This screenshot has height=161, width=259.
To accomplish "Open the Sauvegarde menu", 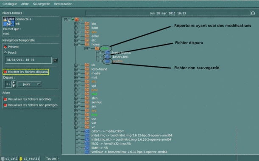I will click(x=42, y=4).
